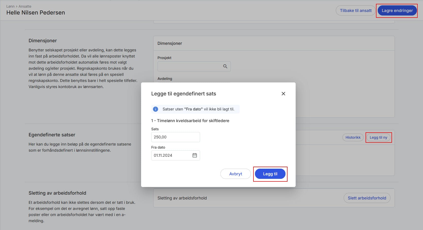Click the Prosjekt search magnifier icon

click(x=225, y=66)
